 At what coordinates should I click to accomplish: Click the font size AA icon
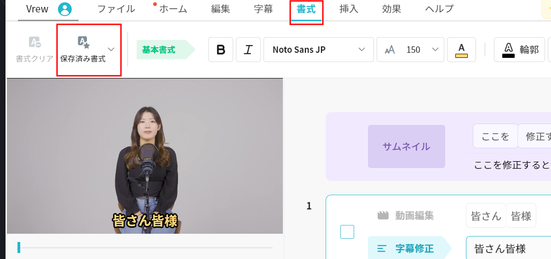click(390, 50)
